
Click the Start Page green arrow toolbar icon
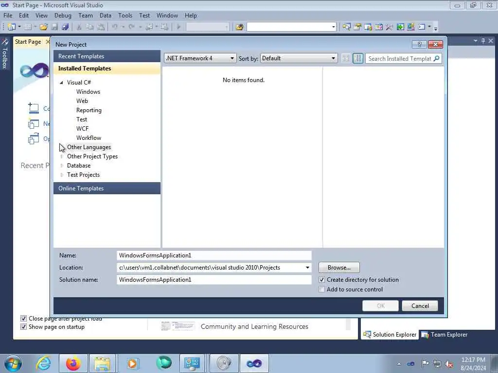(x=400, y=27)
